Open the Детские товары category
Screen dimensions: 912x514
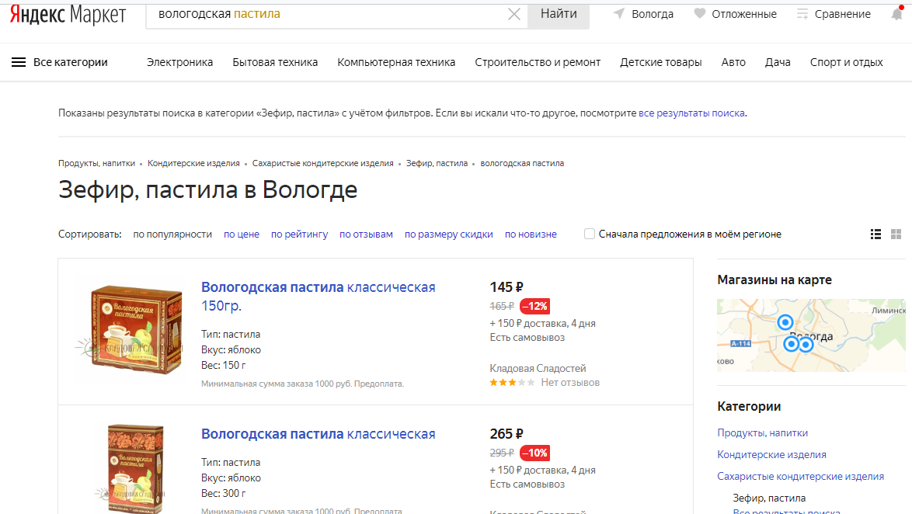(661, 62)
